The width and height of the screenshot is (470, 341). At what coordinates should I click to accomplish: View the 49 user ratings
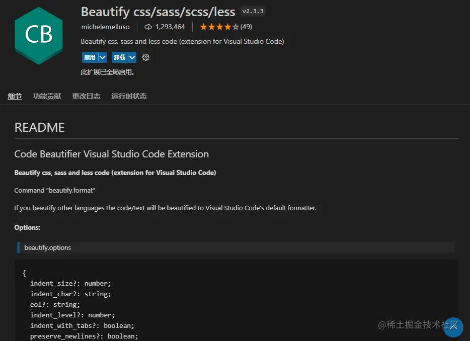pyautogui.click(x=246, y=27)
